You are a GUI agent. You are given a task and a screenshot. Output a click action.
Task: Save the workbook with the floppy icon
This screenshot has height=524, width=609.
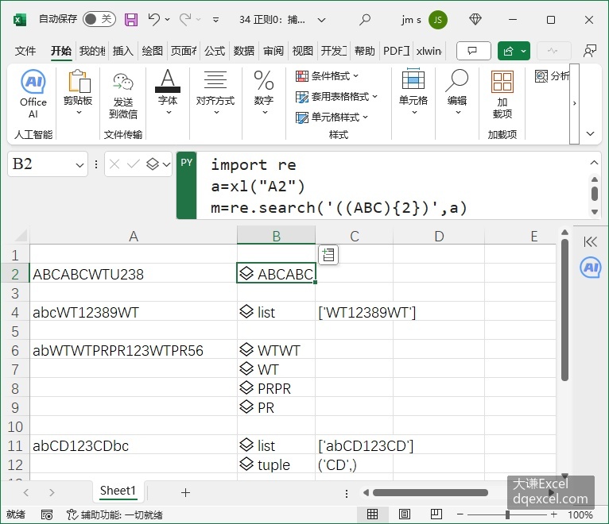coord(131,19)
